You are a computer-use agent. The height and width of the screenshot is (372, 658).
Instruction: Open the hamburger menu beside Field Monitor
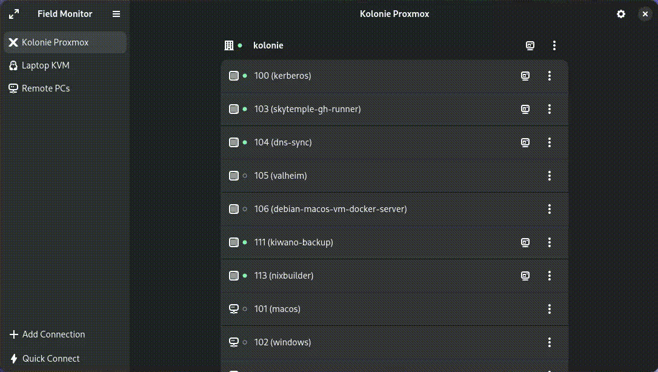(x=116, y=14)
